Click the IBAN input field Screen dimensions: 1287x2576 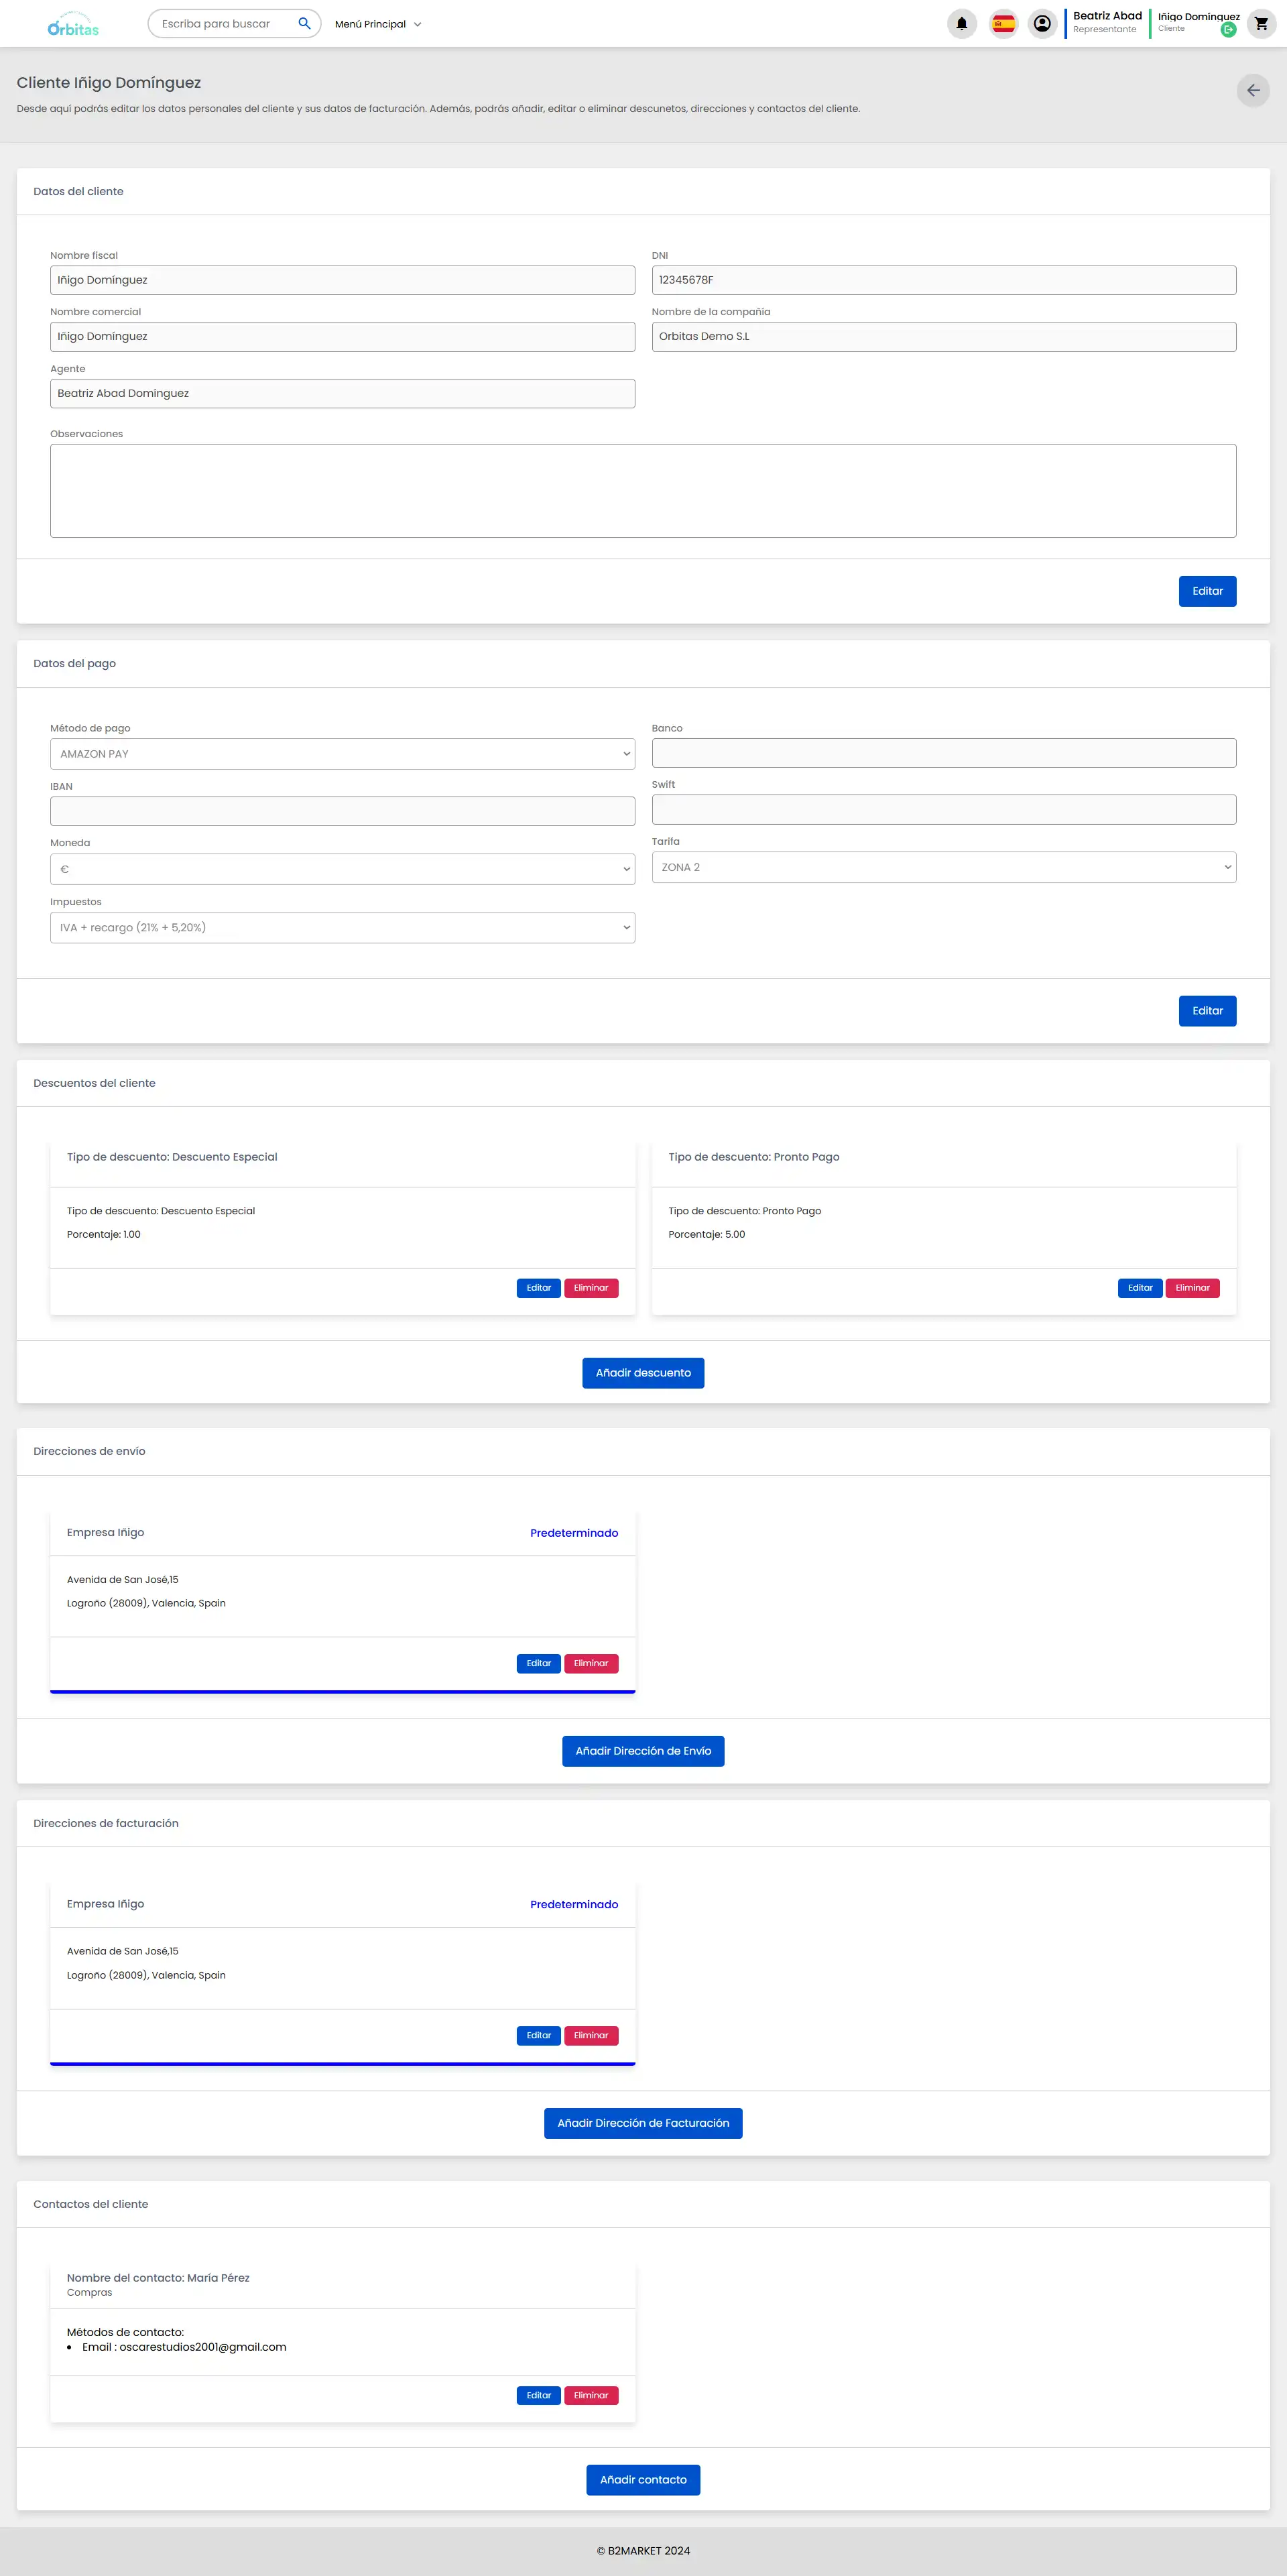pos(342,811)
